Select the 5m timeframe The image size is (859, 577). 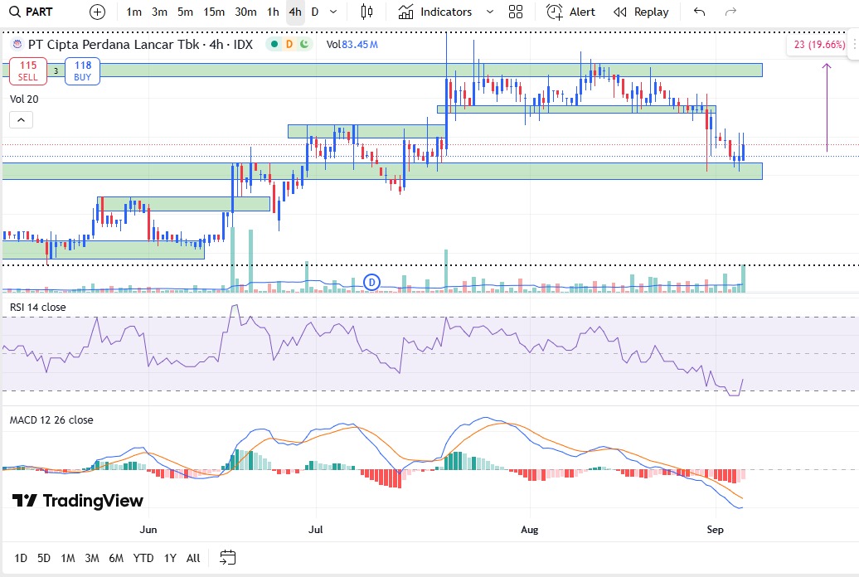[x=185, y=12]
